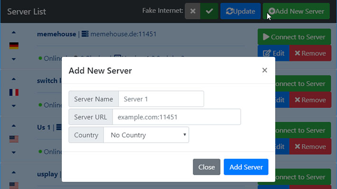Click the Update button
337x189 pixels.
click(x=240, y=11)
